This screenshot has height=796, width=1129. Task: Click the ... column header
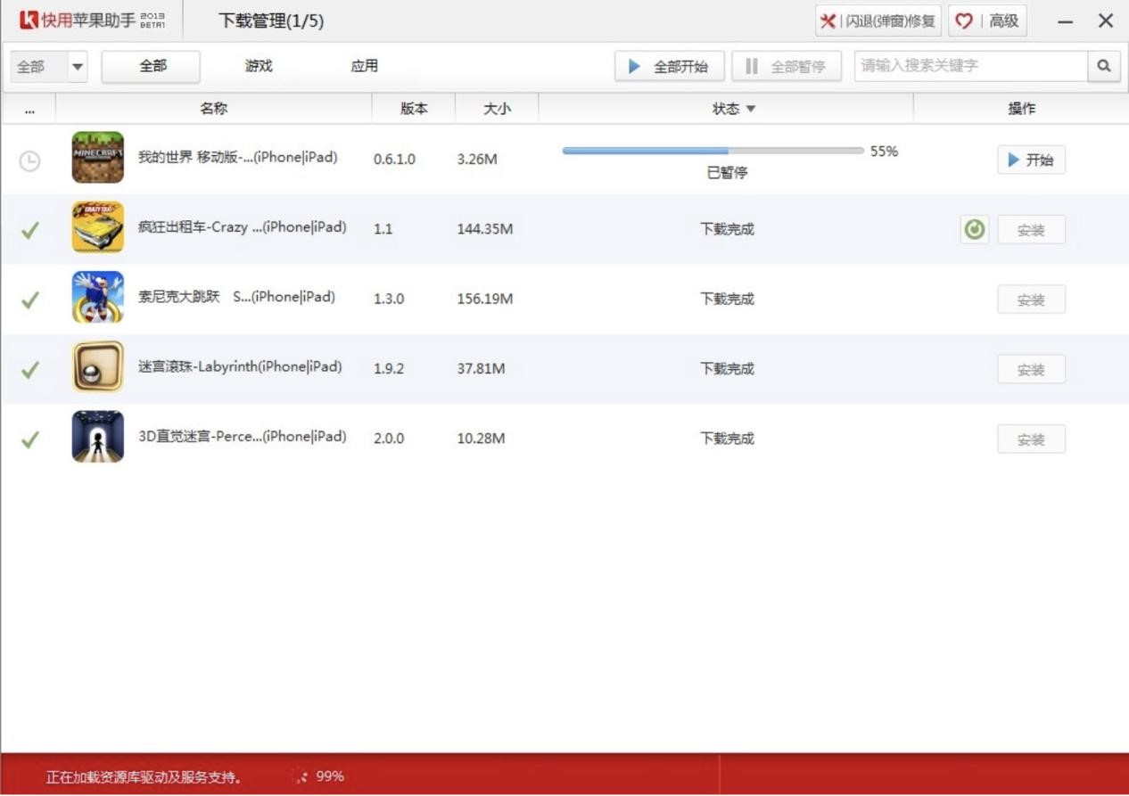tap(29, 109)
